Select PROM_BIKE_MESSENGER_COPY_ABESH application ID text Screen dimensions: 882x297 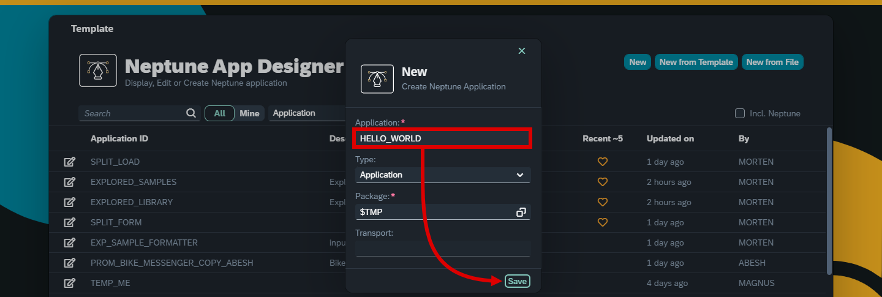172,263
